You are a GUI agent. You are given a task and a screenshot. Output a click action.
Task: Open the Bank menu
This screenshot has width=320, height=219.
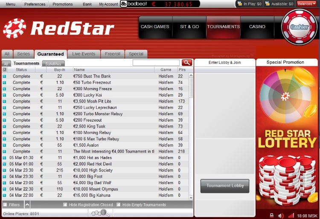click(87, 4)
